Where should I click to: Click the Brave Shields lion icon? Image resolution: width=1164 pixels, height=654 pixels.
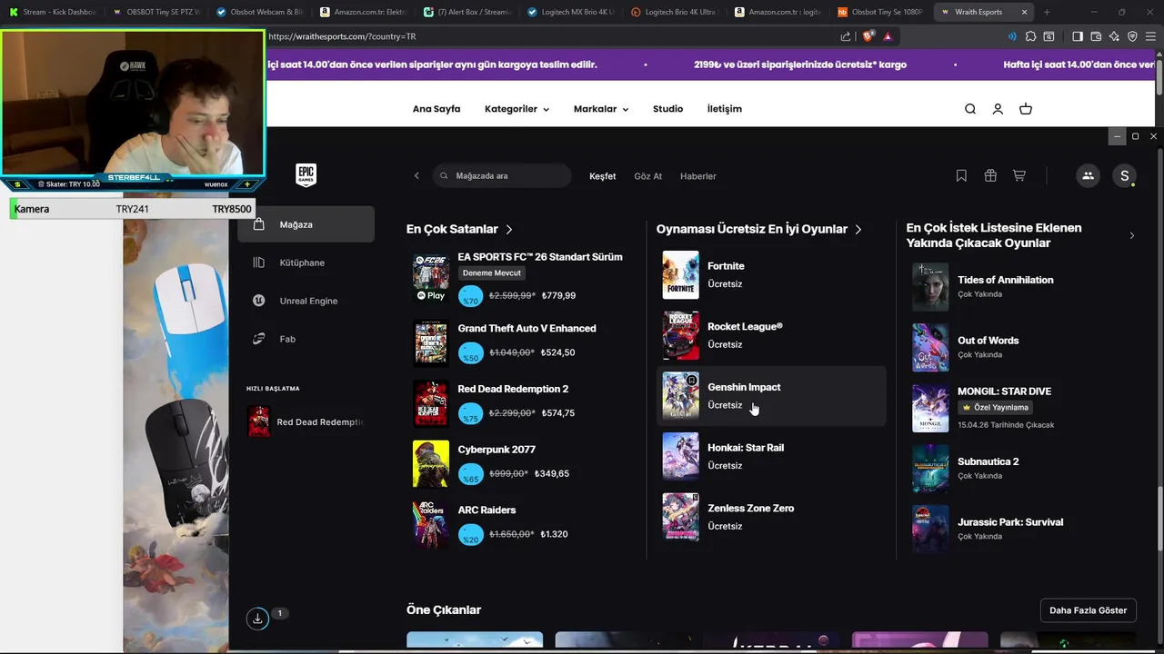(868, 36)
